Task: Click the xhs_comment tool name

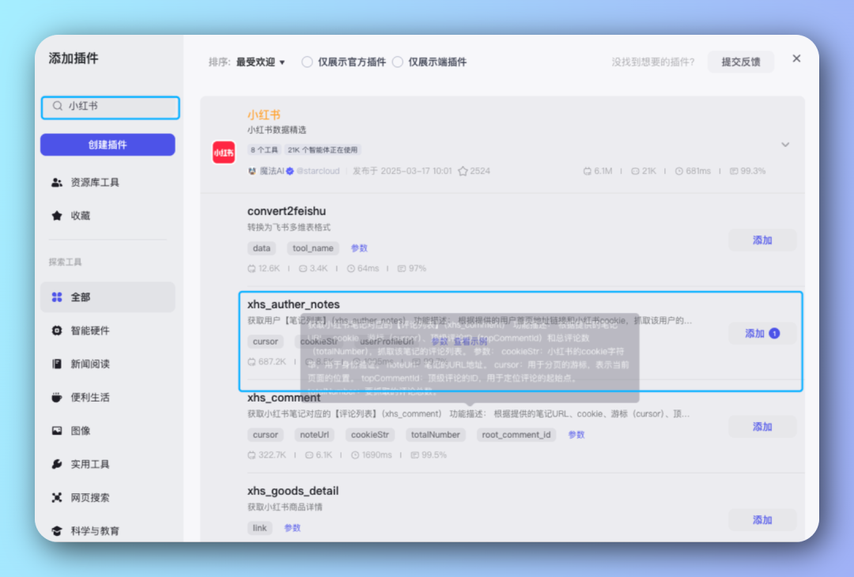Action: (284, 398)
